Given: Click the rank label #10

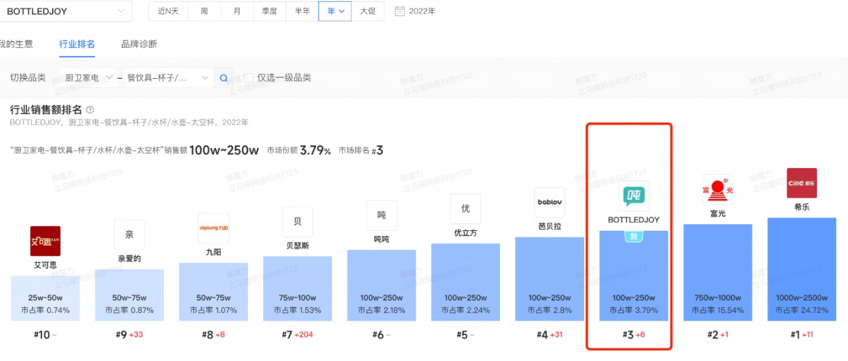Looking at the screenshot, I should point(44,335).
